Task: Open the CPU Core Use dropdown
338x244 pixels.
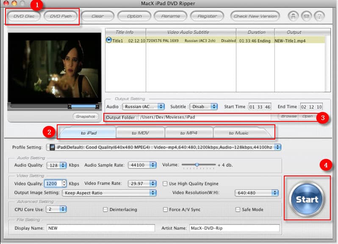Action: pos(56,209)
